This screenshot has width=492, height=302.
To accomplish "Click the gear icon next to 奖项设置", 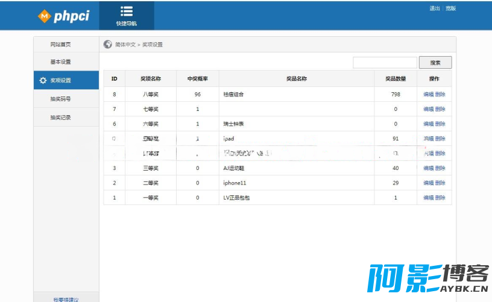I will click(x=43, y=80).
